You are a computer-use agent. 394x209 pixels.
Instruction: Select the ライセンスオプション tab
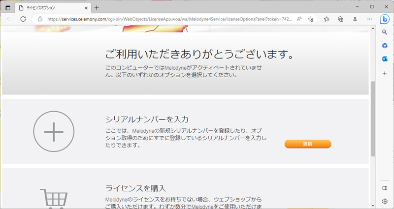53,8
